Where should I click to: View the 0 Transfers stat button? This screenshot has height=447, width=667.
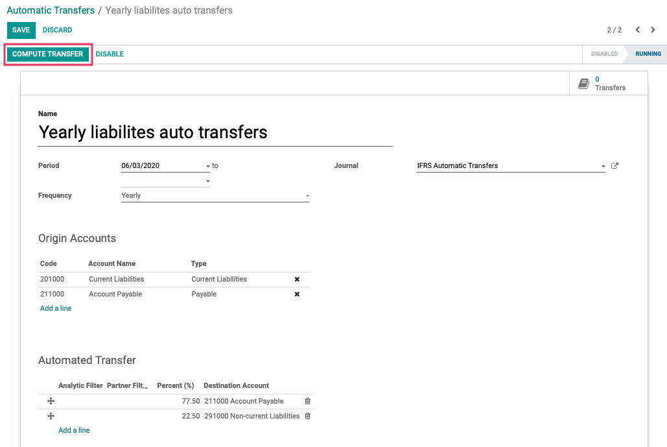click(608, 84)
